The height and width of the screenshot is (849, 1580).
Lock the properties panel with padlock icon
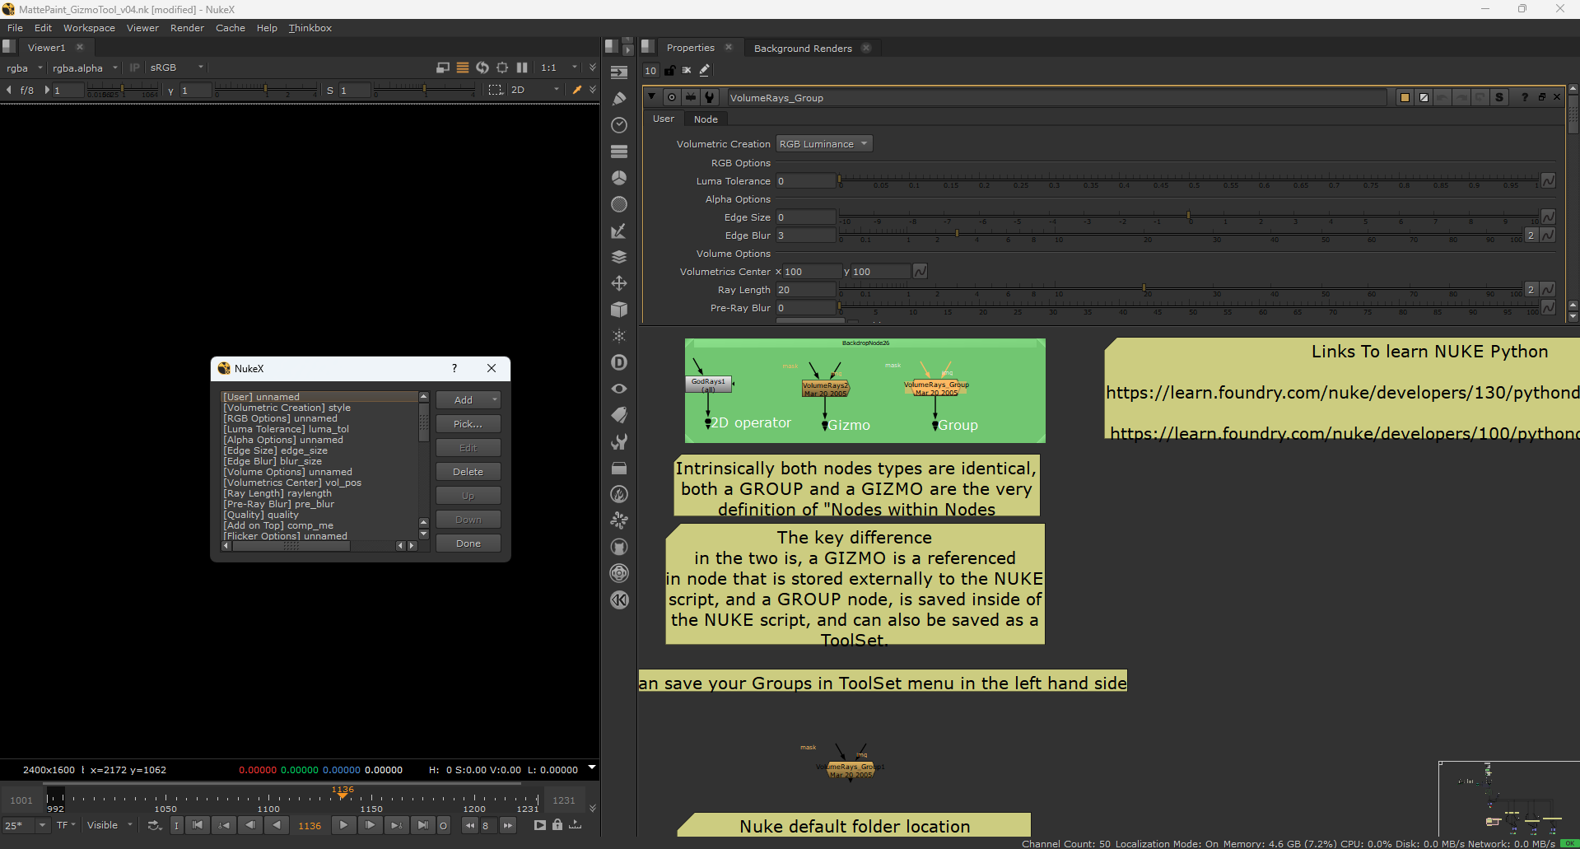[x=669, y=71]
